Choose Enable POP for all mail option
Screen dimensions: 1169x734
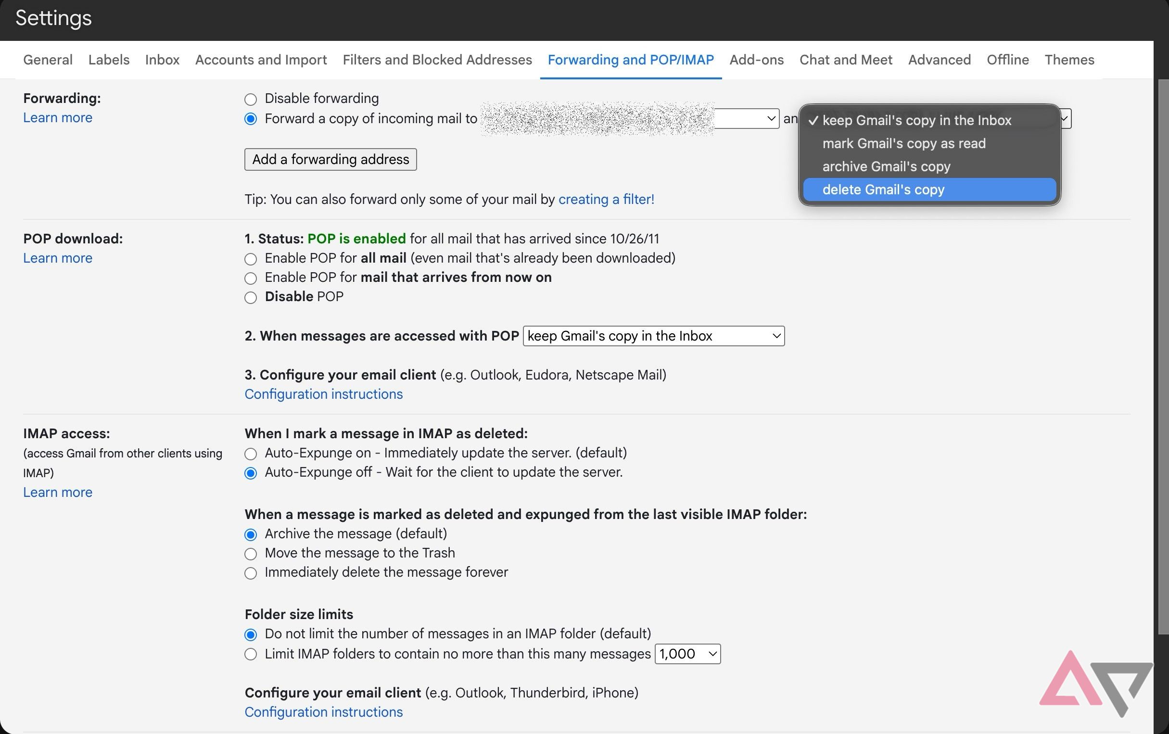pos(251,259)
